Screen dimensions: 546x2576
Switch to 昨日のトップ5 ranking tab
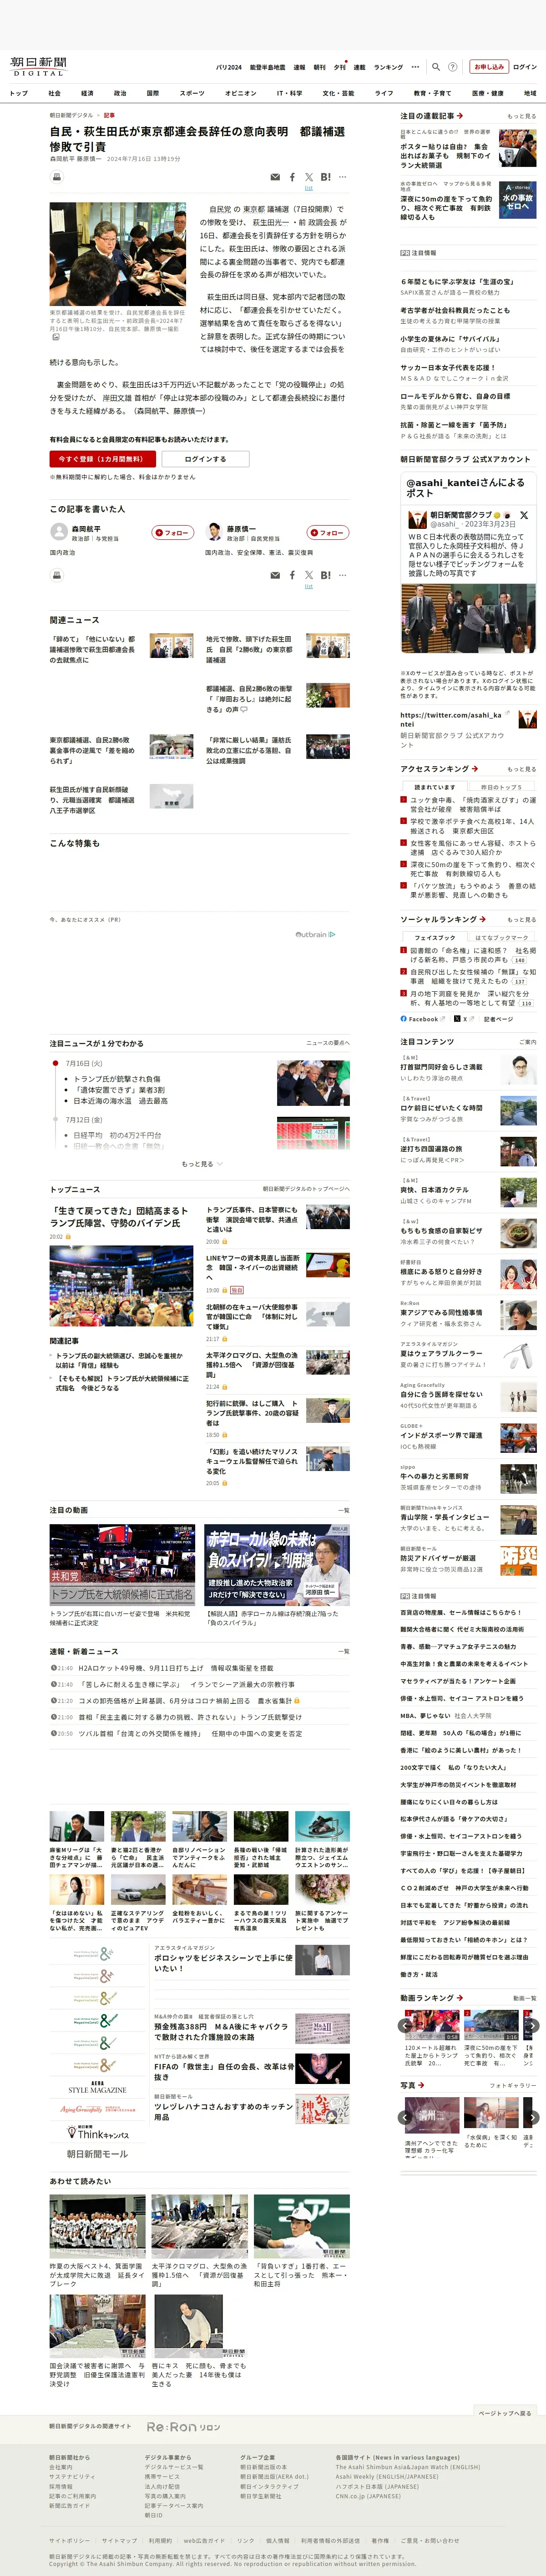pyautogui.click(x=501, y=787)
